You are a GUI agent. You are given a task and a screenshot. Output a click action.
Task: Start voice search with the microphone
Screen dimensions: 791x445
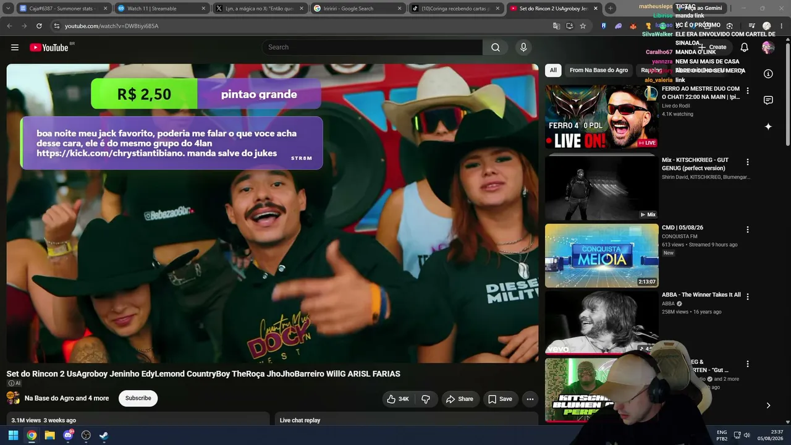(x=523, y=48)
